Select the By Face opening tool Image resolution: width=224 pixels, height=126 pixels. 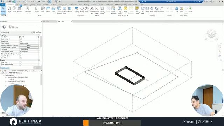(142, 10)
